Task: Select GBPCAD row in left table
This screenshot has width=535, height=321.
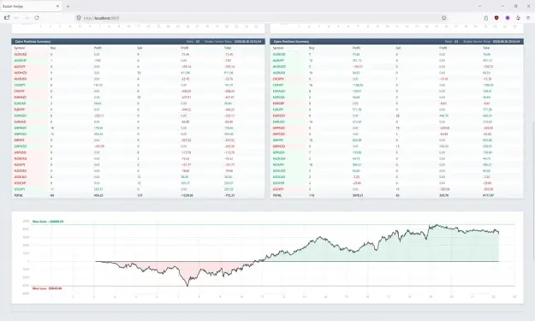Action: (138, 134)
